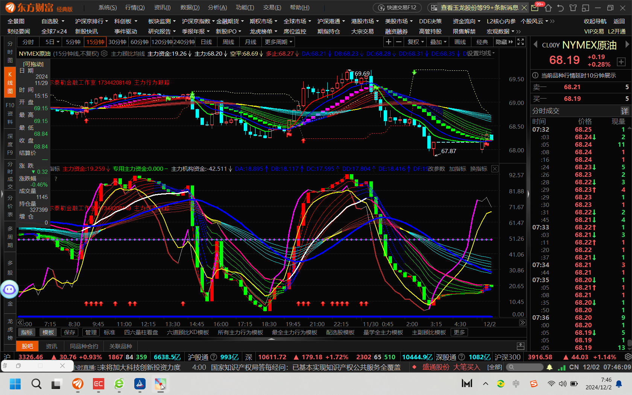Open the 更多周期 dropdown

pyautogui.click(x=278, y=42)
